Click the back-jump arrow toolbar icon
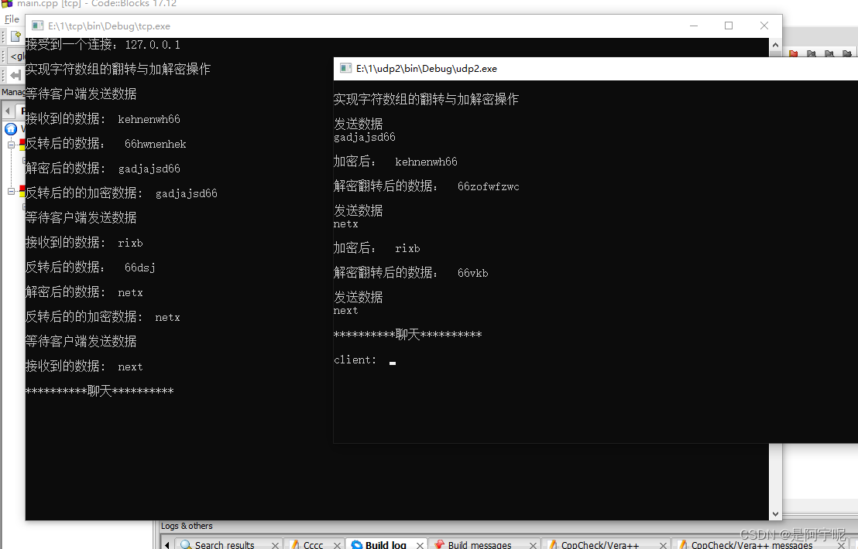The width and height of the screenshot is (858, 549). point(16,74)
